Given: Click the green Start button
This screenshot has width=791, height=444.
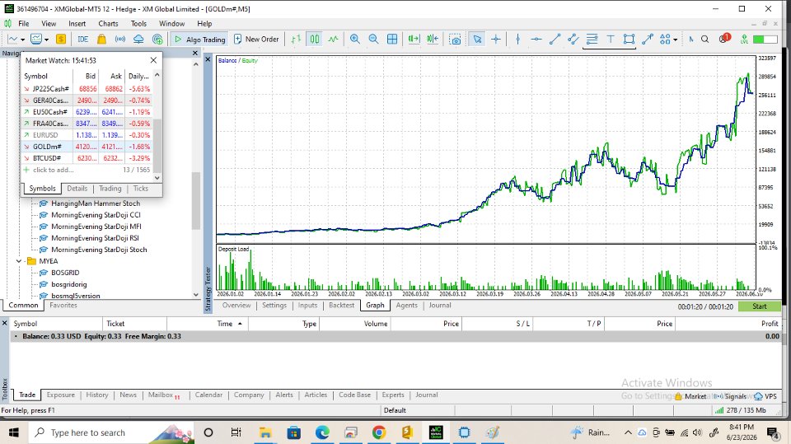Looking at the screenshot, I should (x=759, y=306).
